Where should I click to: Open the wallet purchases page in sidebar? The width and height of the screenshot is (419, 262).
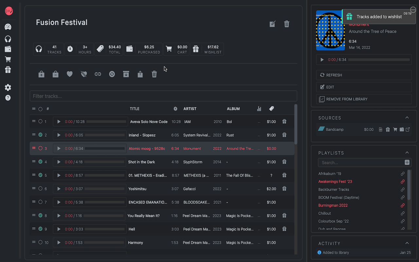[8, 49]
